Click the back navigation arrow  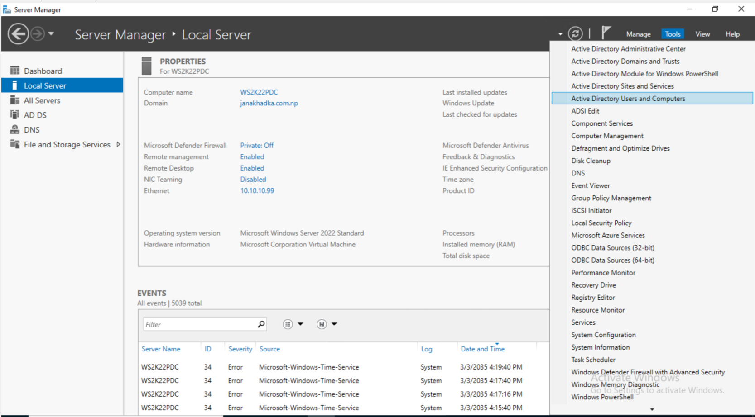click(x=18, y=34)
